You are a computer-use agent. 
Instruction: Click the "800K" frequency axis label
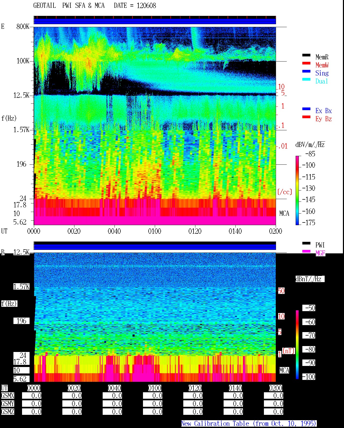[x=23, y=27]
